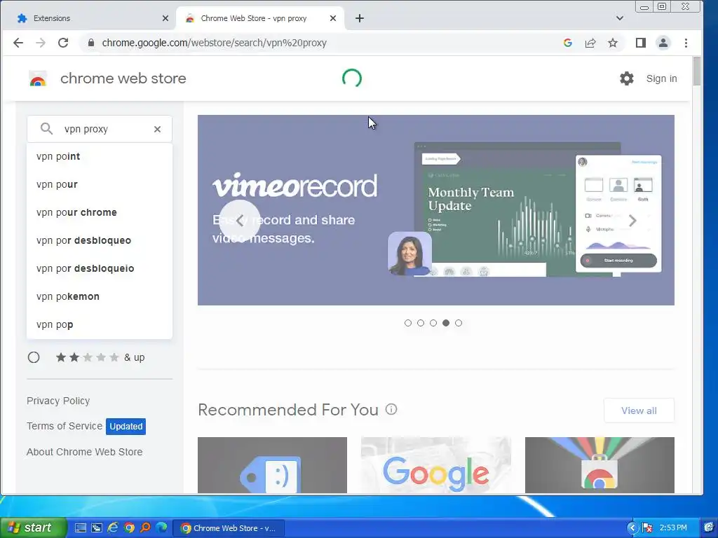Close the Extensions tab

click(165, 18)
